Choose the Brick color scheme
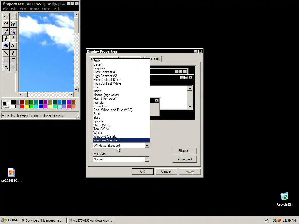 (x=121, y=61)
